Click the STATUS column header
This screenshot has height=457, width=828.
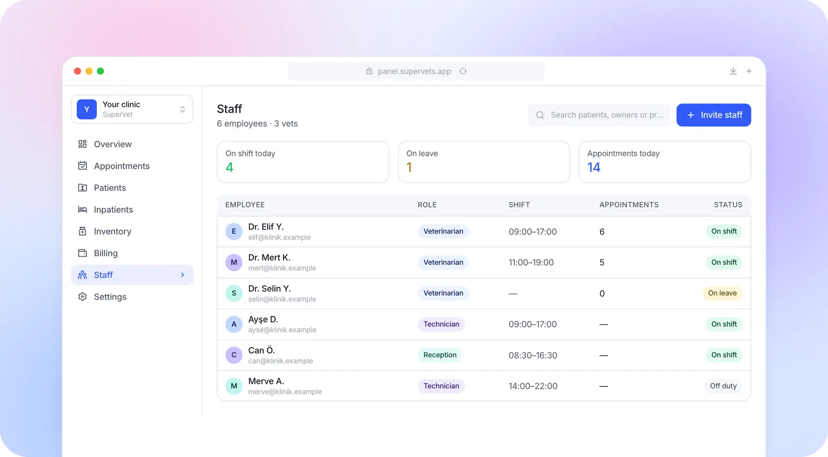click(x=728, y=205)
